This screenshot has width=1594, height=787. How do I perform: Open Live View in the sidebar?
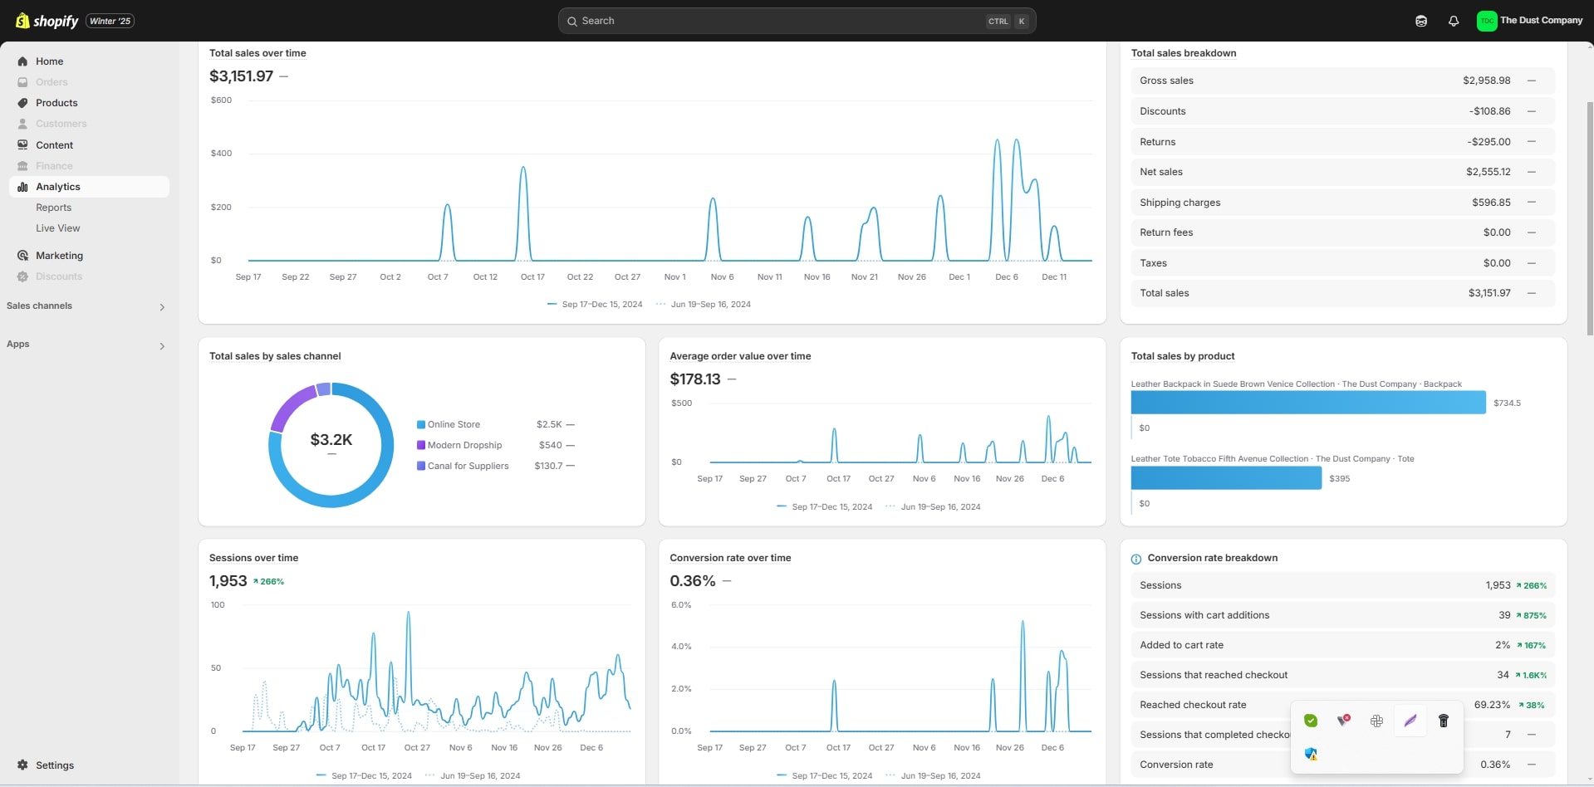click(57, 228)
